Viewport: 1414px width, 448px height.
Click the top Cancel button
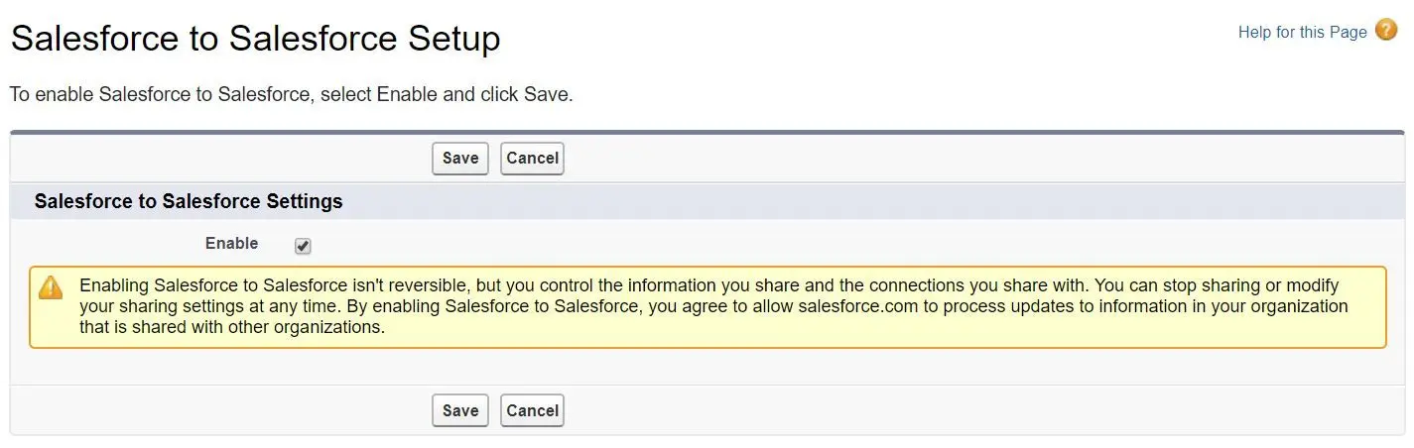pos(532,159)
